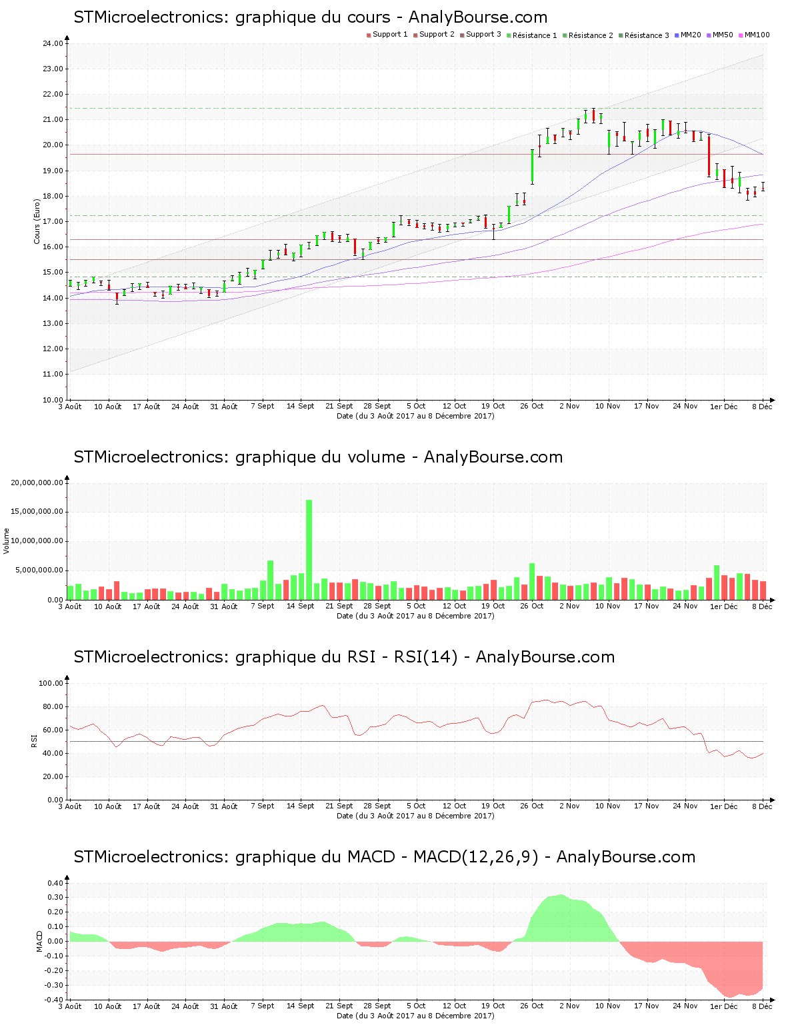Click the Support 3 legend entry
The height and width of the screenshot is (1033, 800).
481,35
